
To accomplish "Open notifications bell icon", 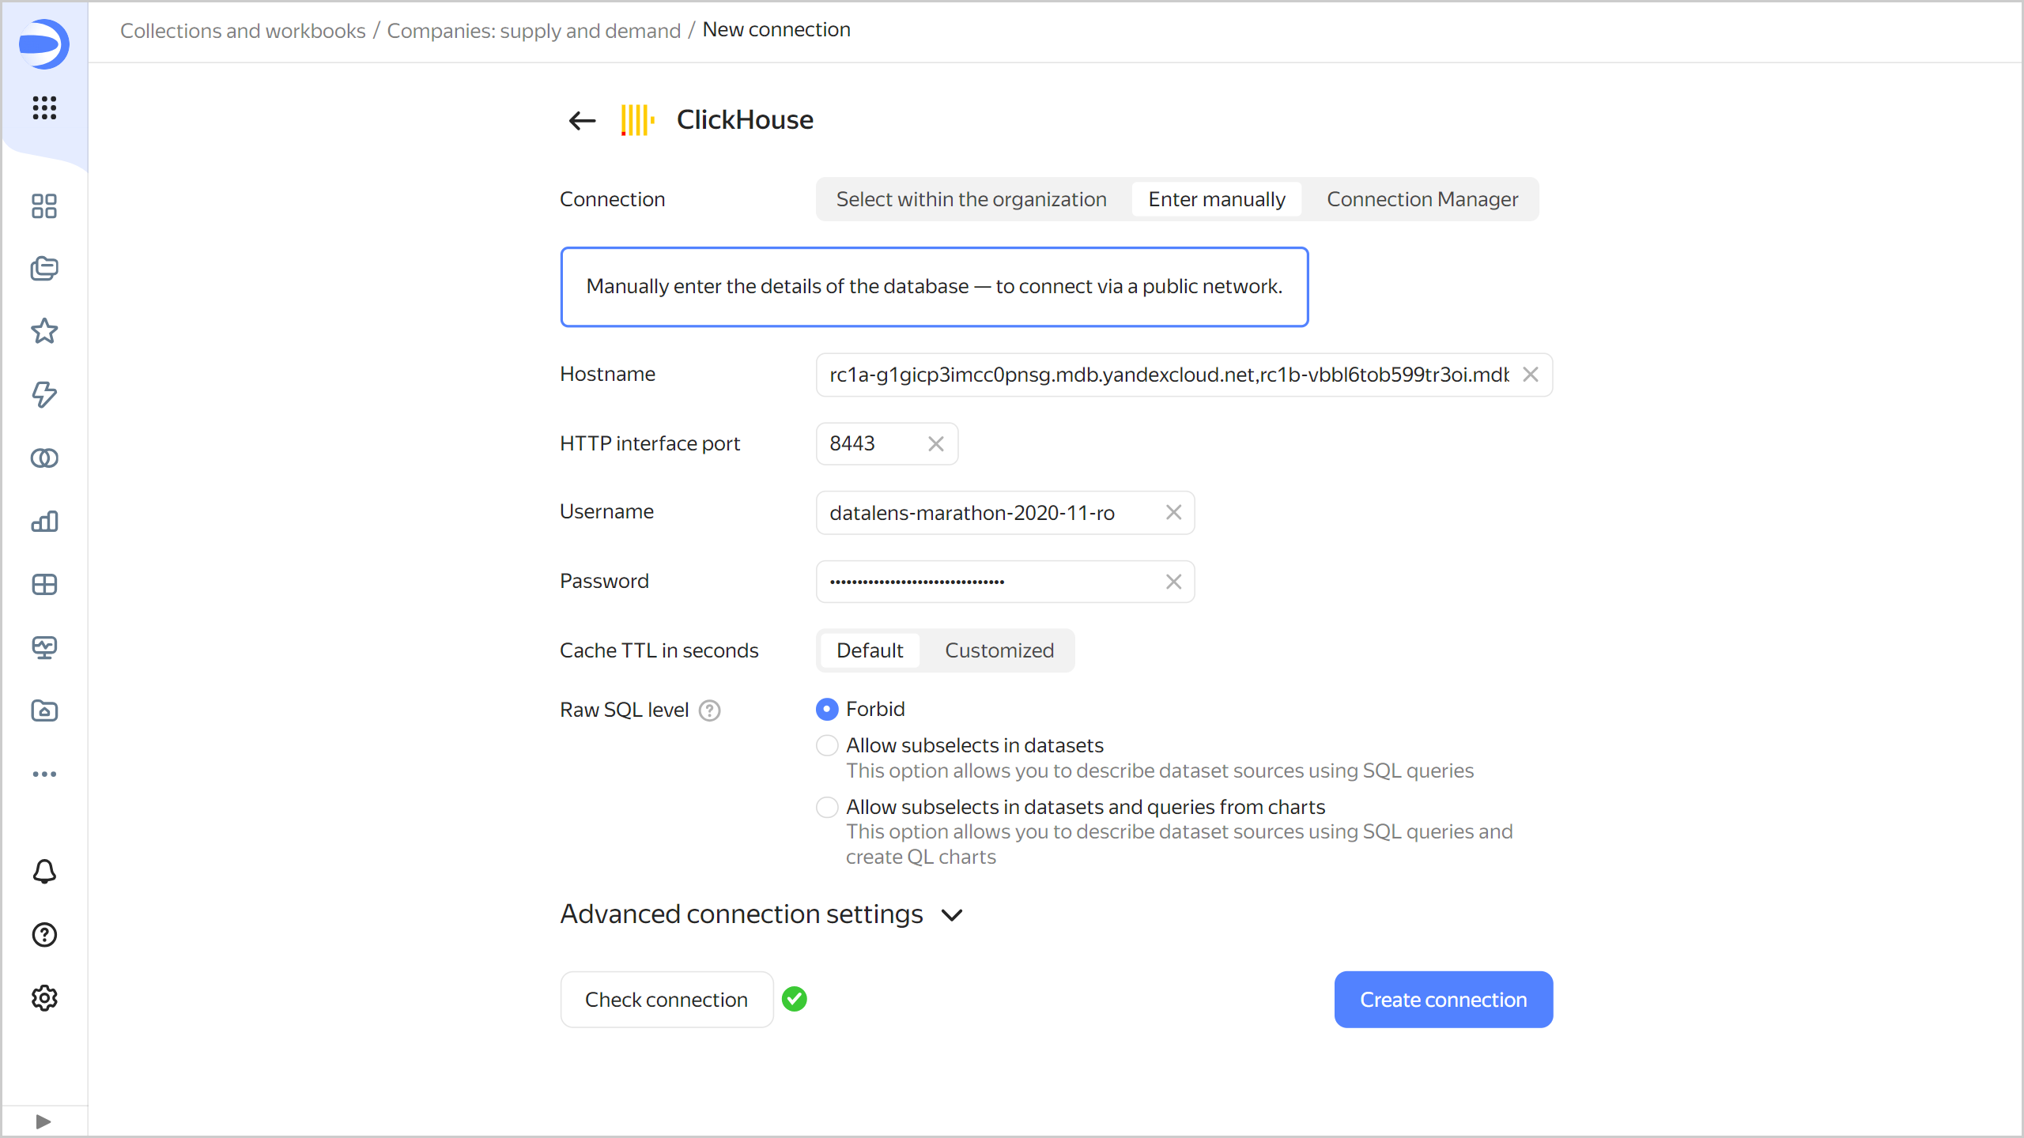I will click(44, 872).
